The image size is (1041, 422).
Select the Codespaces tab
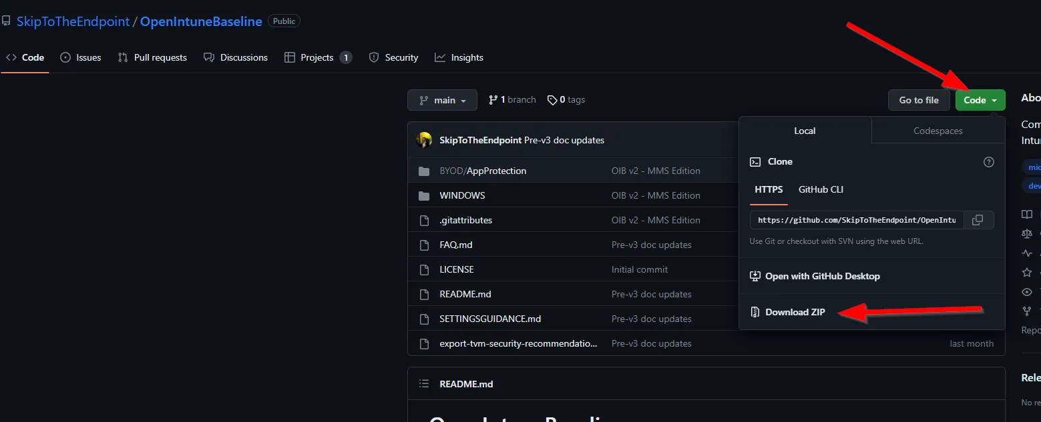pos(938,131)
